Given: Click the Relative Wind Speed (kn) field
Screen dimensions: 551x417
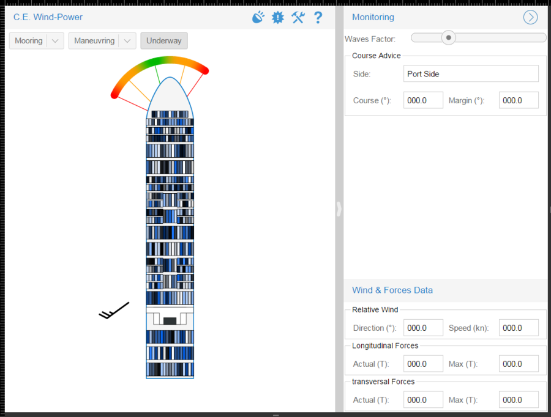Looking at the screenshot, I should click(519, 328).
